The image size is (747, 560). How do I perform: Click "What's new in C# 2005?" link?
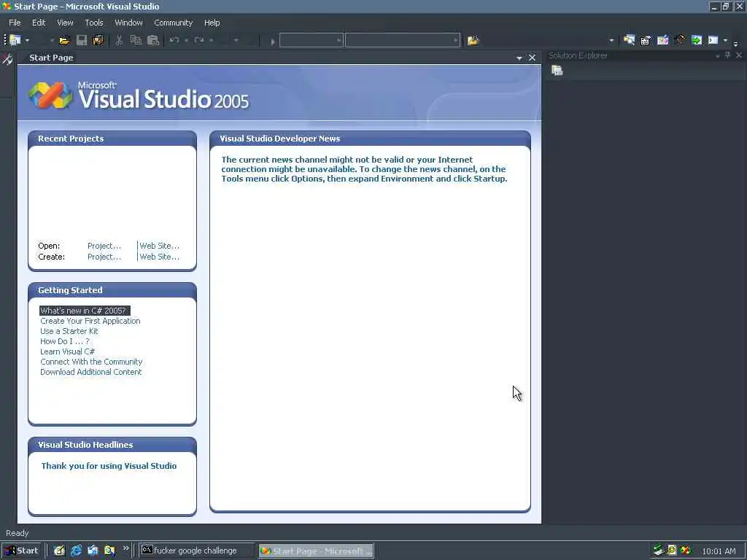click(x=85, y=311)
